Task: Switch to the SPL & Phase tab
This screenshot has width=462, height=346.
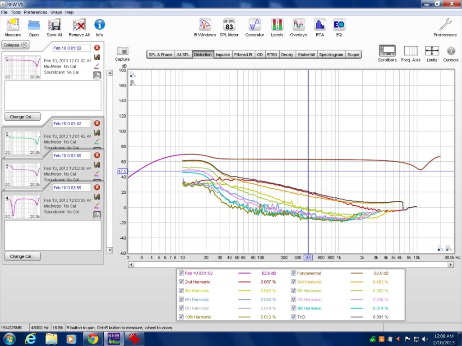Action: [x=161, y=55]
